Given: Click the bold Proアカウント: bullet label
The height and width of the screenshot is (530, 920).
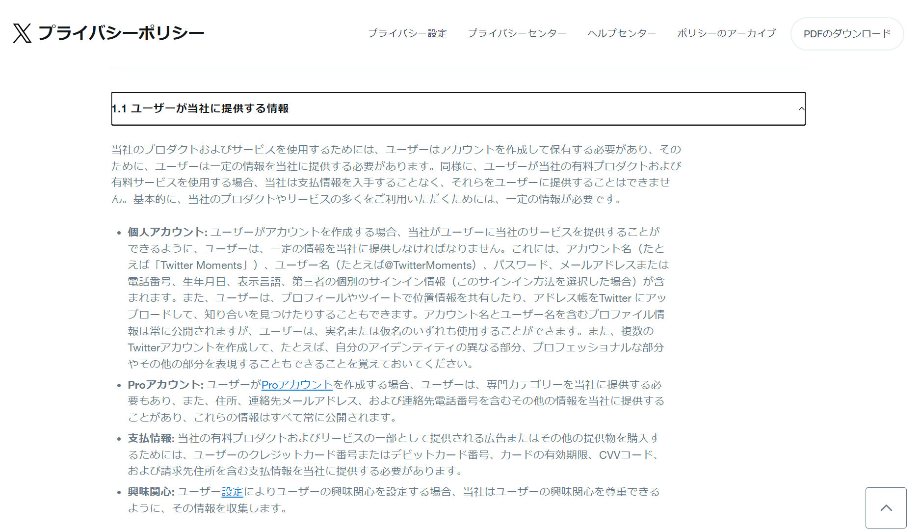Looking at the screenshot, I should 165,385.
